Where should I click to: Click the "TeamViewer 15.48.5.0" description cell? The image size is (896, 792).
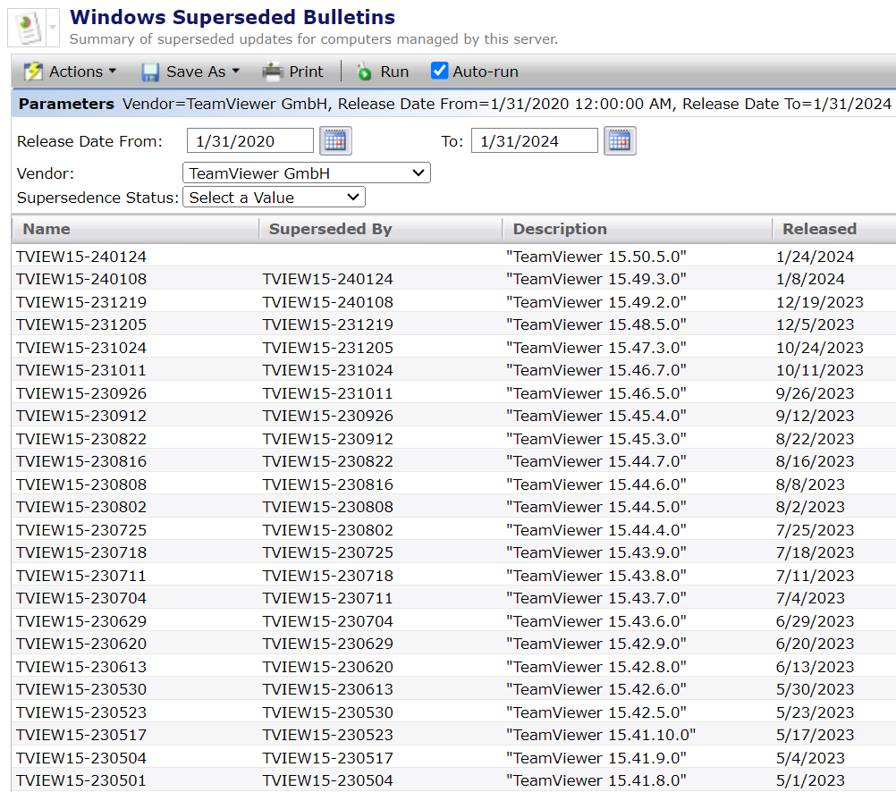596,324
